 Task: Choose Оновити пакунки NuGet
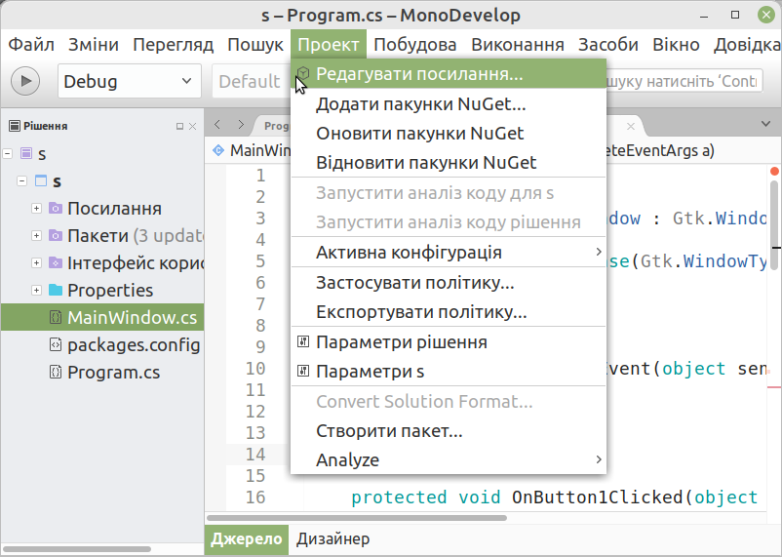click(x=449, y=134)
